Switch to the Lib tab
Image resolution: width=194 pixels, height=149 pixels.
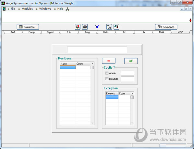(x=143, y=32)
